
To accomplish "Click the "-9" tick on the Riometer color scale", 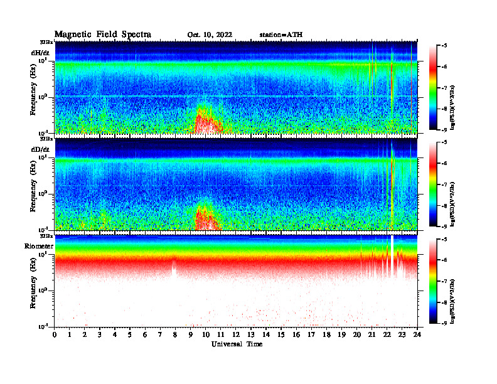I will 444,323.
